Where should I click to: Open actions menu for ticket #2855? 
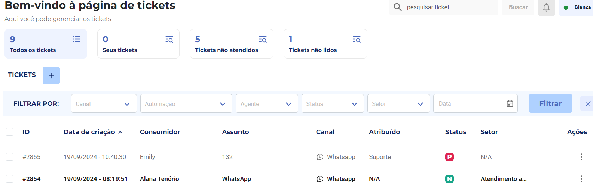581,157
